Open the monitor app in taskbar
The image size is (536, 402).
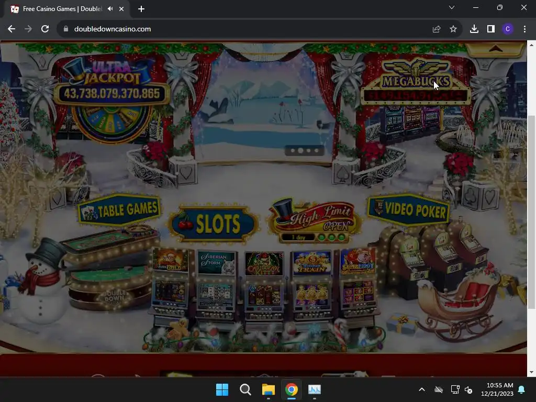click(315, 389)
